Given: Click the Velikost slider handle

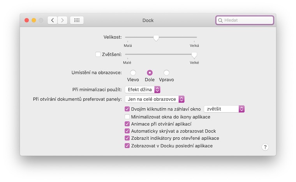Looking at the screenshot, I should (156, 38).
